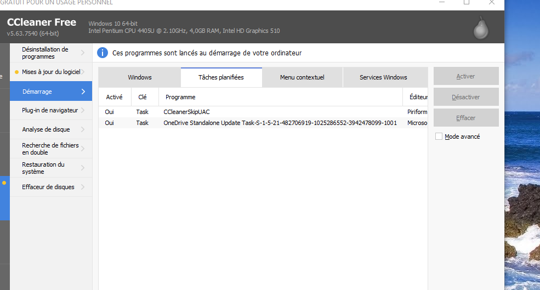Enable the Mode avancé checkbox

[439, 137]
